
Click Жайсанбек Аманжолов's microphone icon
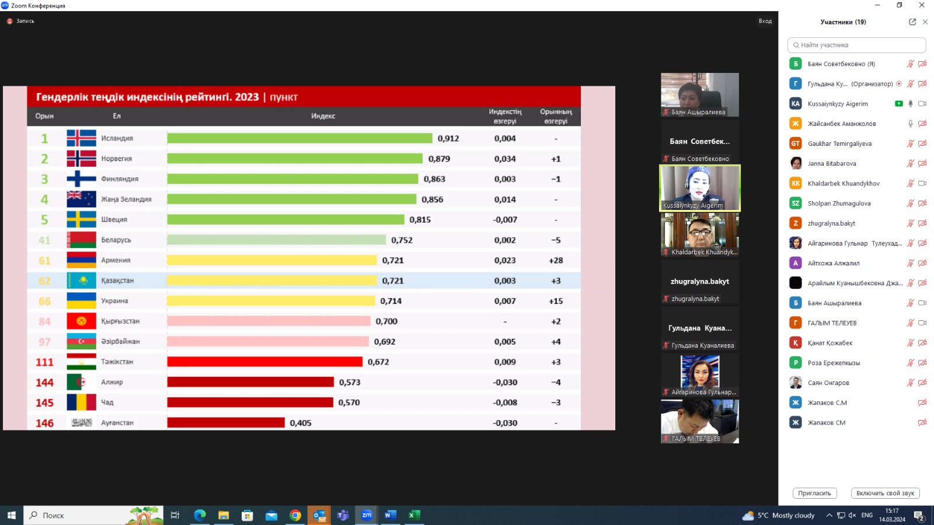(x=910, y=124)
